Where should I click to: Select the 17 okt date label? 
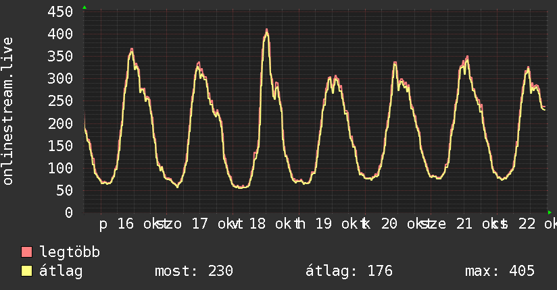pyautogui.click(x=213, y=224)
